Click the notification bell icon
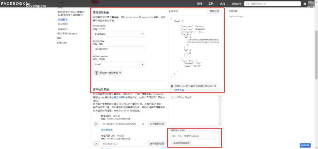Screen dimensions: 318x149 coord(305,4)
